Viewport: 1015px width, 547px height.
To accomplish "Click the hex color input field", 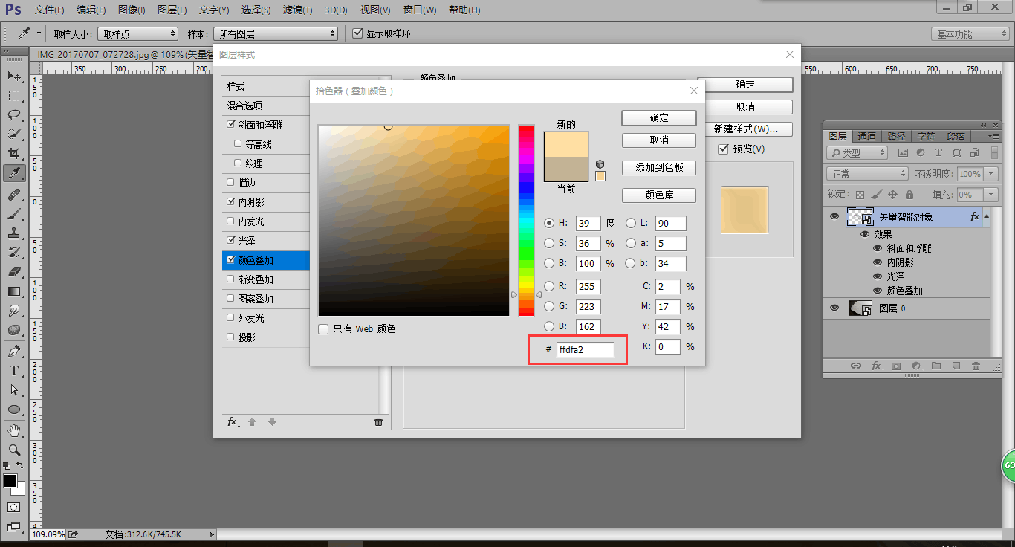I will coord(585,349).
